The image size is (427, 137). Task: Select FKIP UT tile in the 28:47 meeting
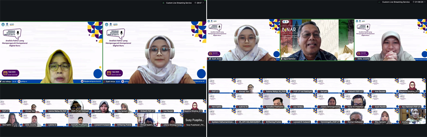(11, 106)
